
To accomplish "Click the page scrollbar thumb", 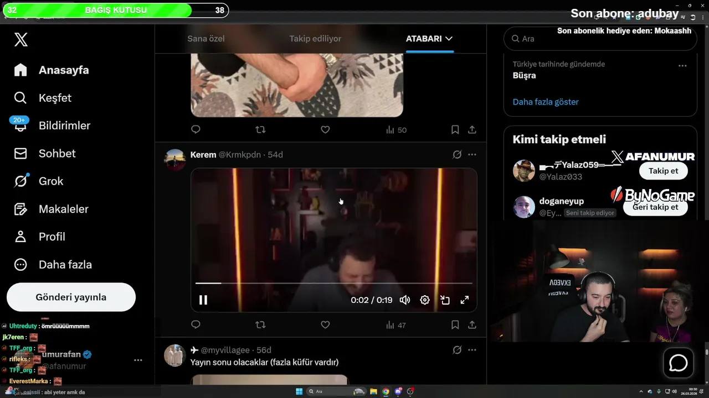I will coord(706,352).
